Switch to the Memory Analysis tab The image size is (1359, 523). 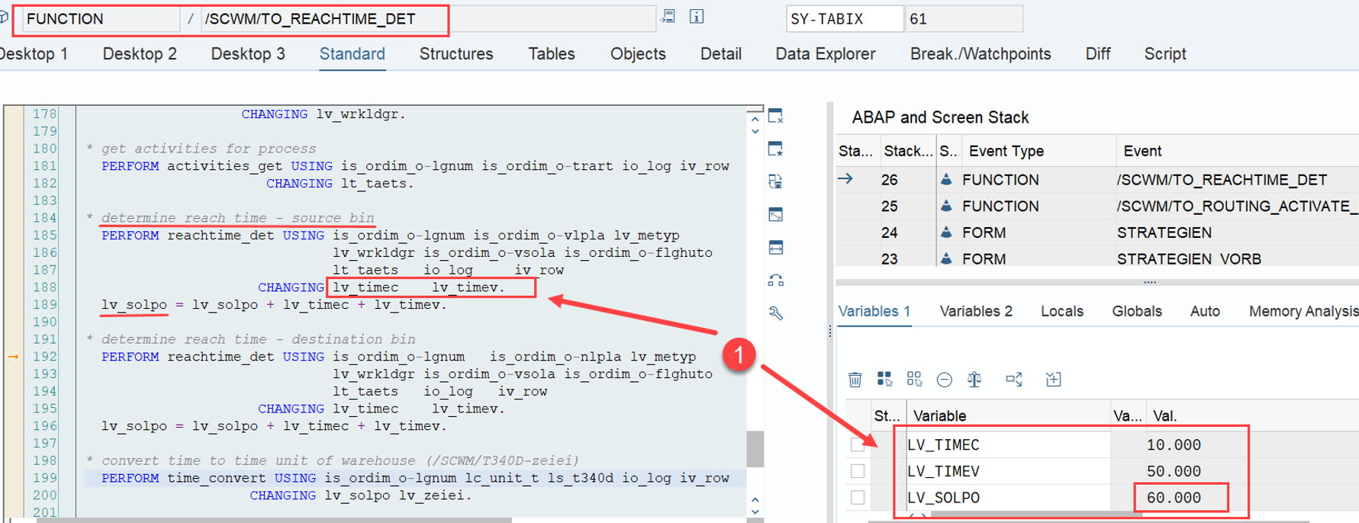tap(1303, 311)
